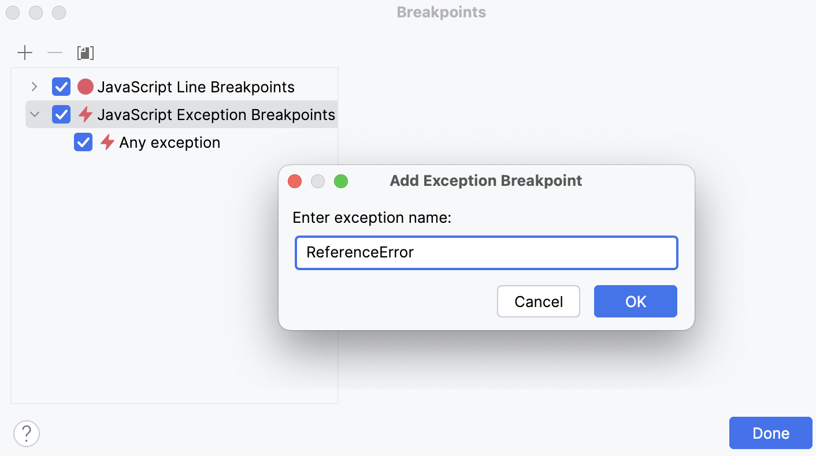Open the help question mark icon

coord(26,433)
